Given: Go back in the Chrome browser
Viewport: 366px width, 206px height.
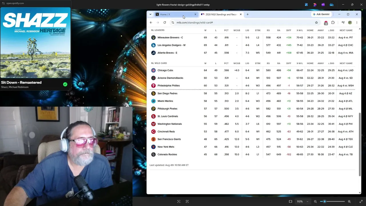Looking at the screenshot, I should (151, 23).
